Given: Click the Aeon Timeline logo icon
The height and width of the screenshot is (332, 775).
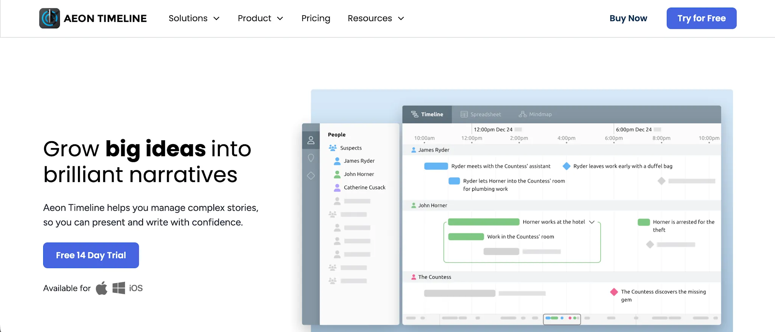Looking at the screenshot, I should click(50, 18).
